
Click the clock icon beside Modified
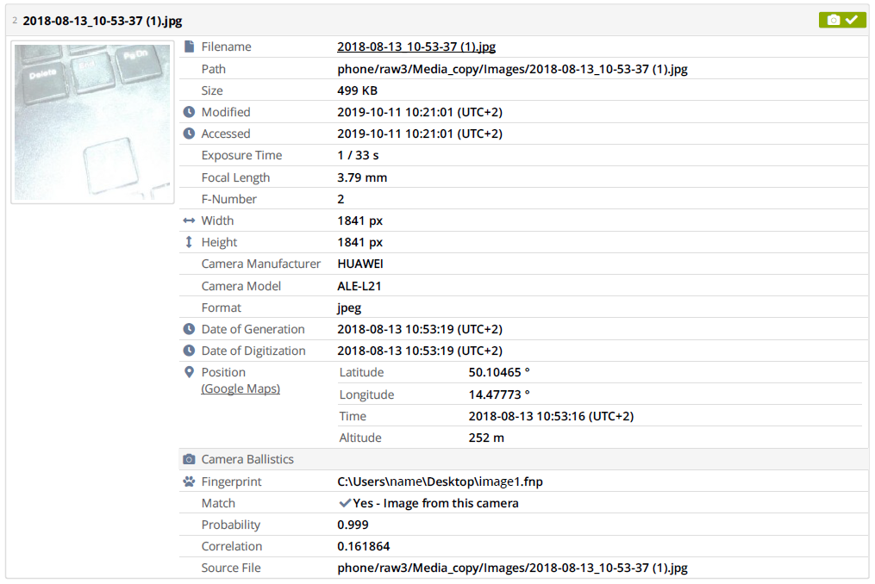(x=190, y=111)
